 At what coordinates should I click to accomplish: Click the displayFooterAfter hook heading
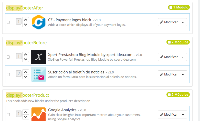coord(25,8)
